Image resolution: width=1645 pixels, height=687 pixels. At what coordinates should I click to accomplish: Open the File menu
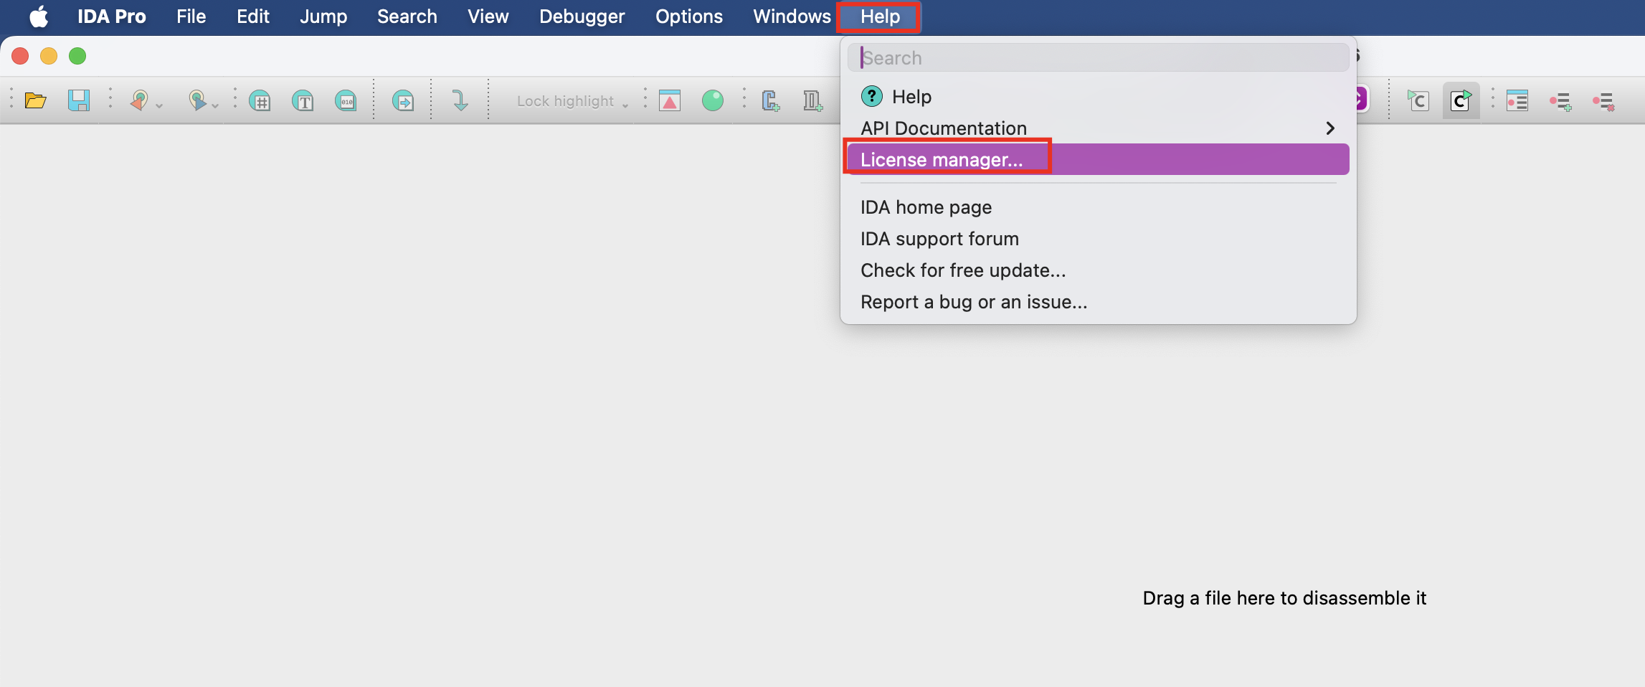191,16
